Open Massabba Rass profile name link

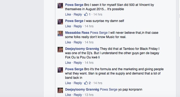(77, 33)
